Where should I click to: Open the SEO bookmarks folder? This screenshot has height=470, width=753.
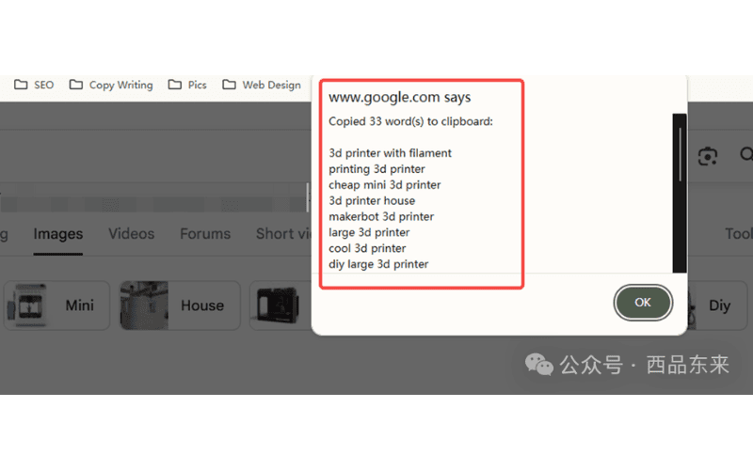coord(34,85)
